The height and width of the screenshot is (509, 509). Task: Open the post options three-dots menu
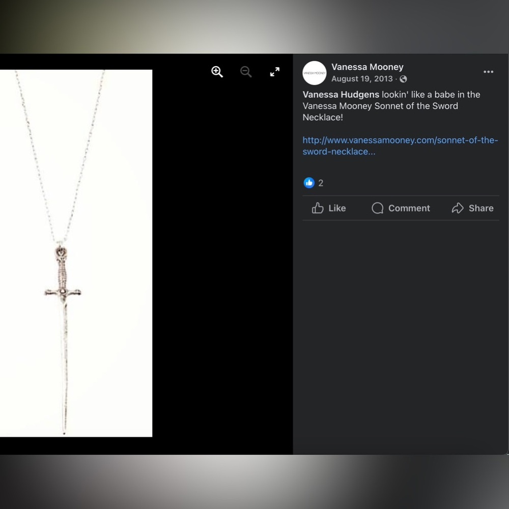click(x=488, y=72)
